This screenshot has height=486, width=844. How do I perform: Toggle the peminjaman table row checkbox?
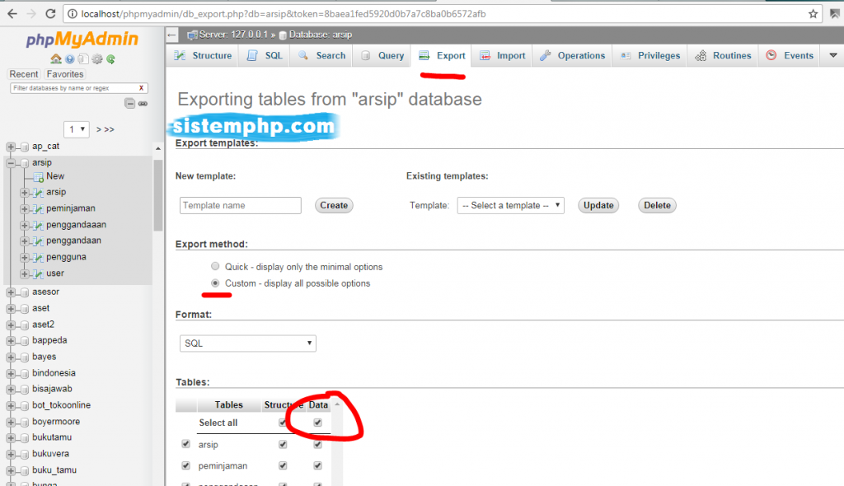point(185,465)
